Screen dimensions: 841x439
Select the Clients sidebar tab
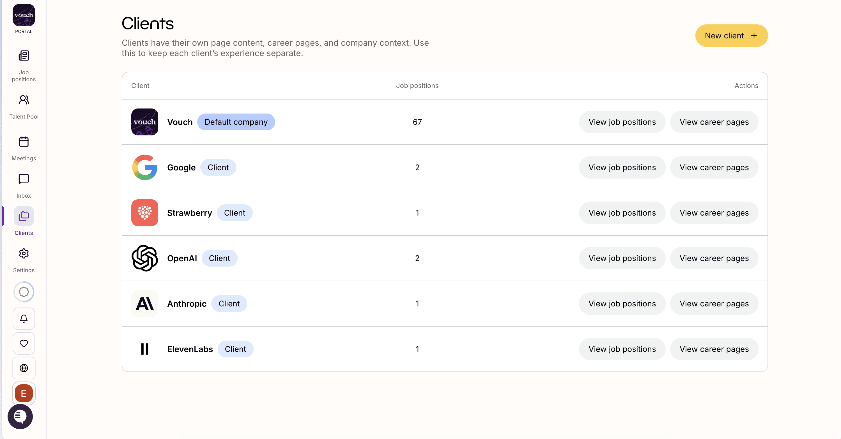[24, 222]
